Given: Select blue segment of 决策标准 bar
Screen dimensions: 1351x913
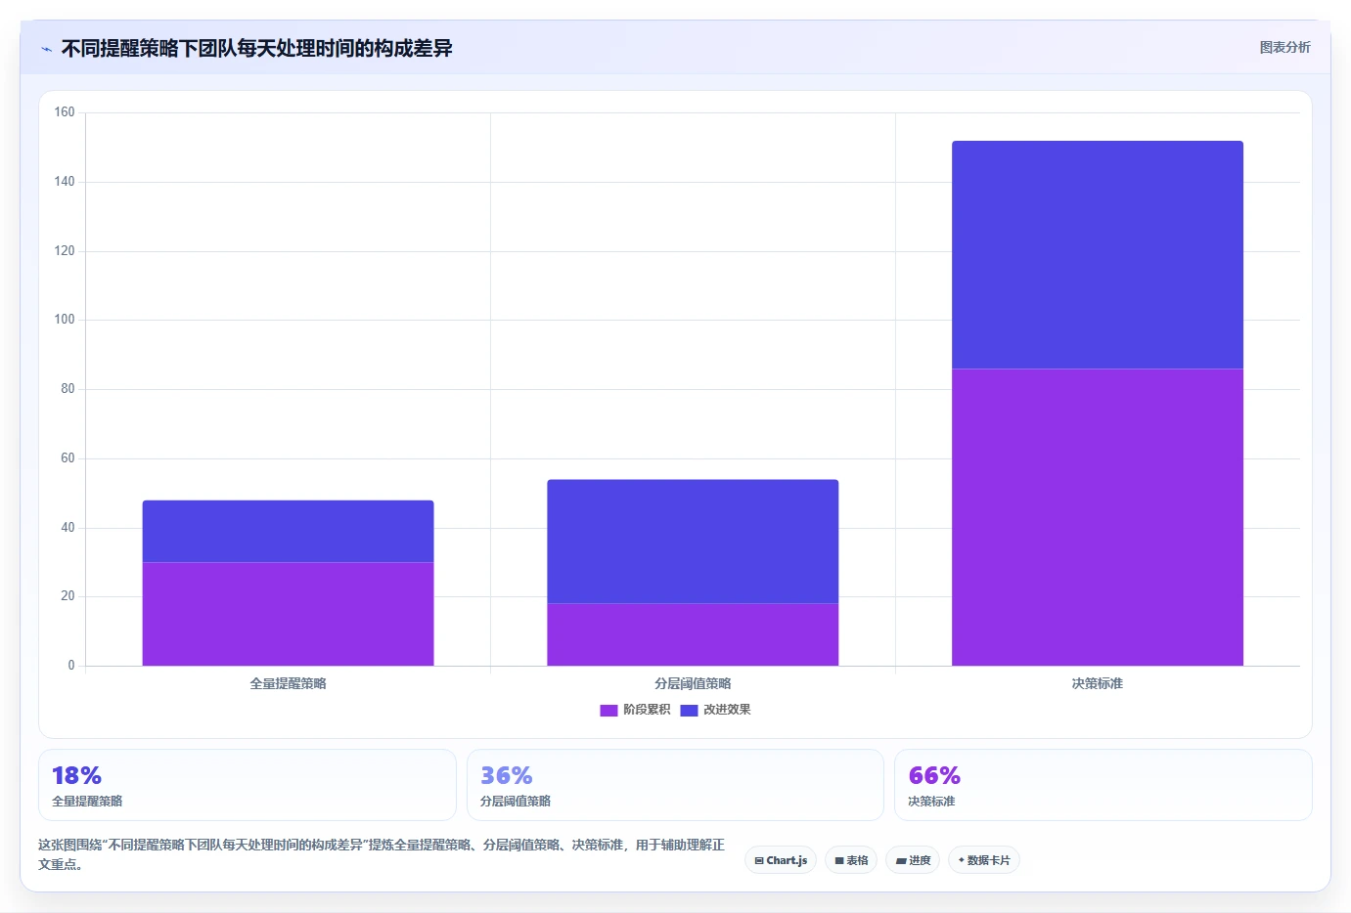Looking at the screenshot, I should tap(1098, 255).
